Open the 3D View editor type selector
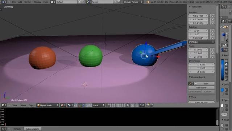The width and height of the screenshot is (232, 131). [4, 105]
